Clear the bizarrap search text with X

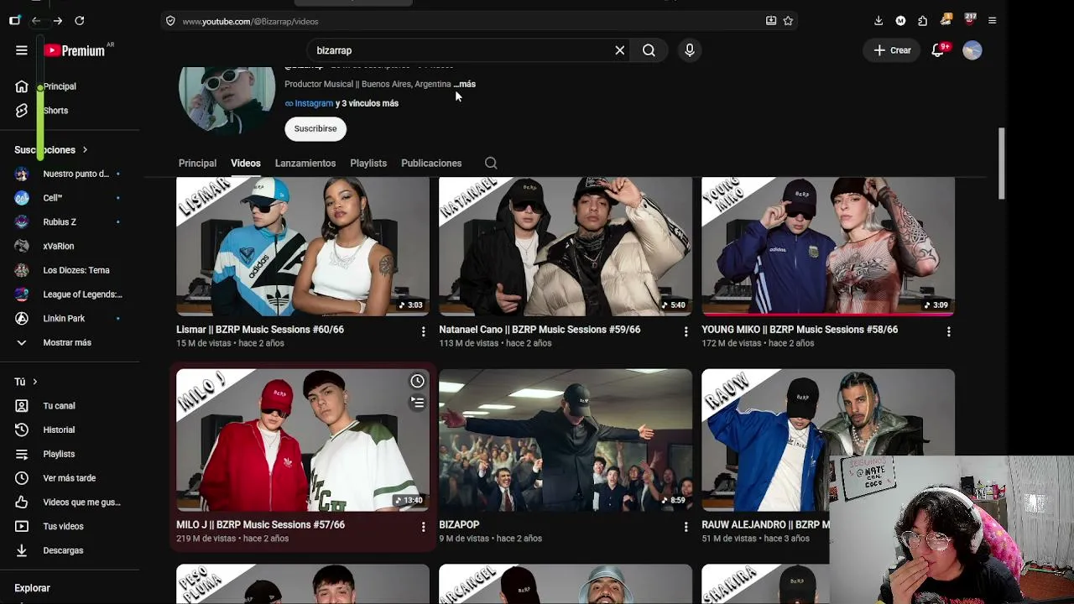(x=620, y=50)
